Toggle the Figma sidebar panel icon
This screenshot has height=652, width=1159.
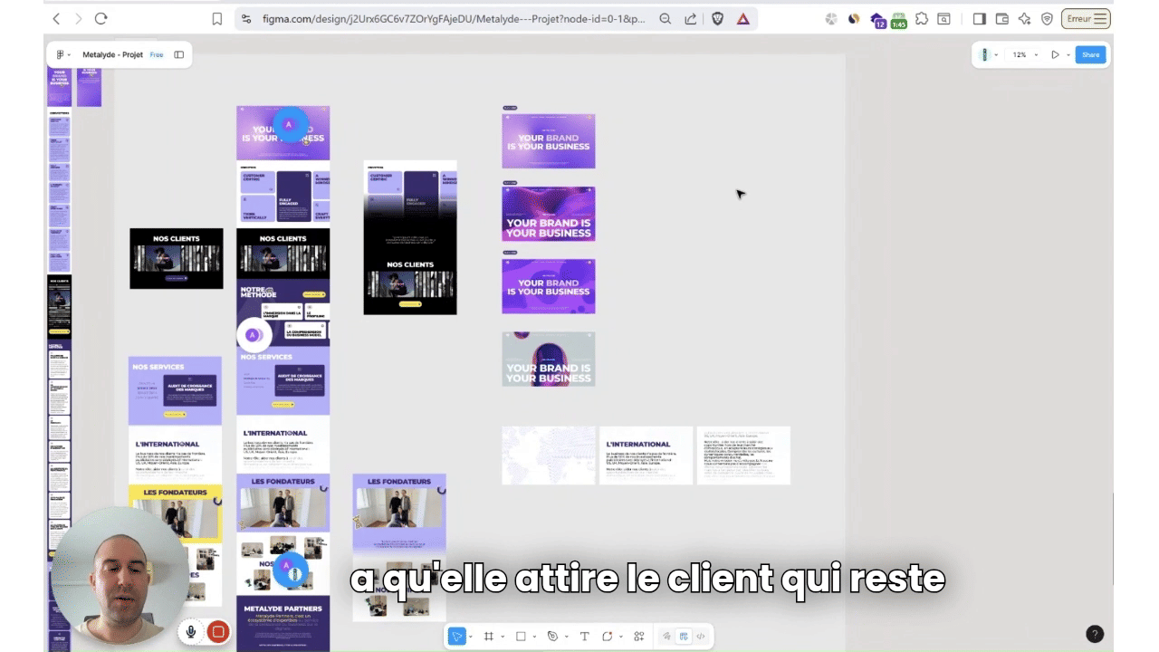179,55
